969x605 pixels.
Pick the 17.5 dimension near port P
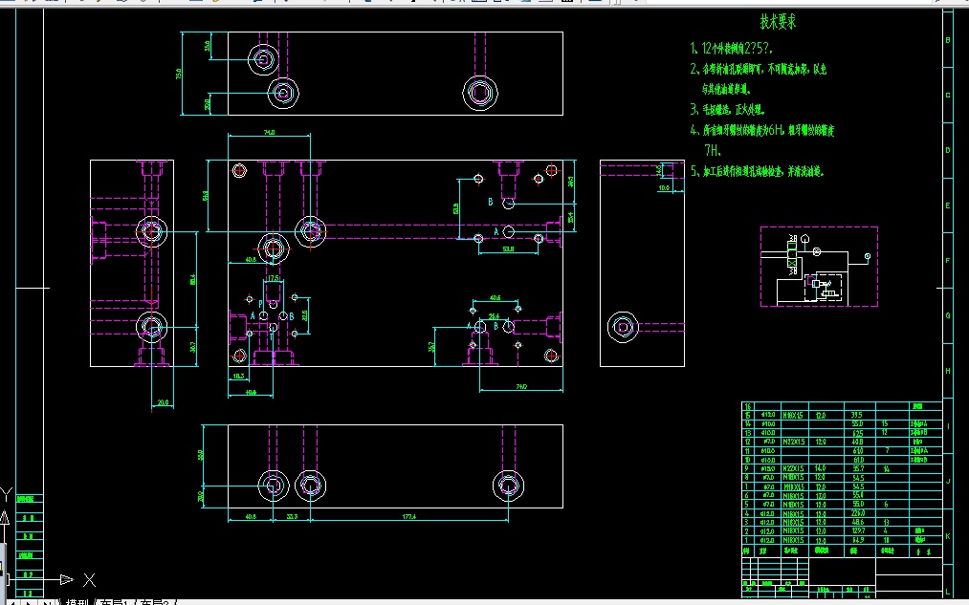(274, 278)
